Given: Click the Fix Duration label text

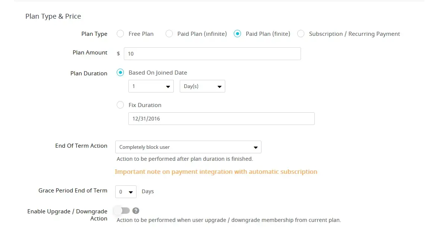Looking at the screenshot, I should coord(145,105).
